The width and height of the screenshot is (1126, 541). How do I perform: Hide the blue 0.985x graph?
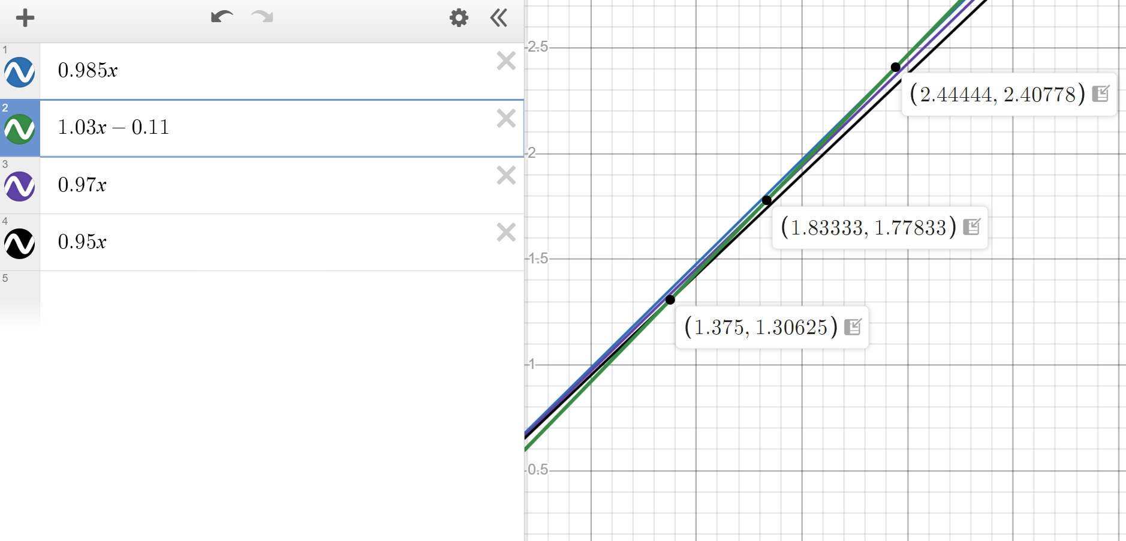(20, 73)
